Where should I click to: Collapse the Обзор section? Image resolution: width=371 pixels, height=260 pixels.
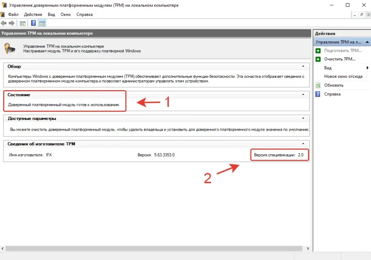[303, 67]
